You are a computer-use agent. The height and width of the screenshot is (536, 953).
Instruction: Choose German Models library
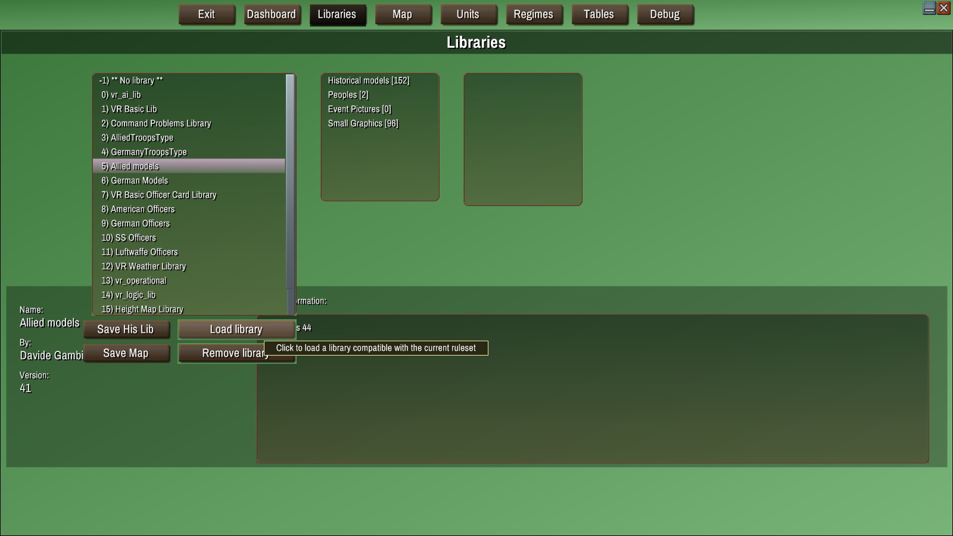coord(189,180)
